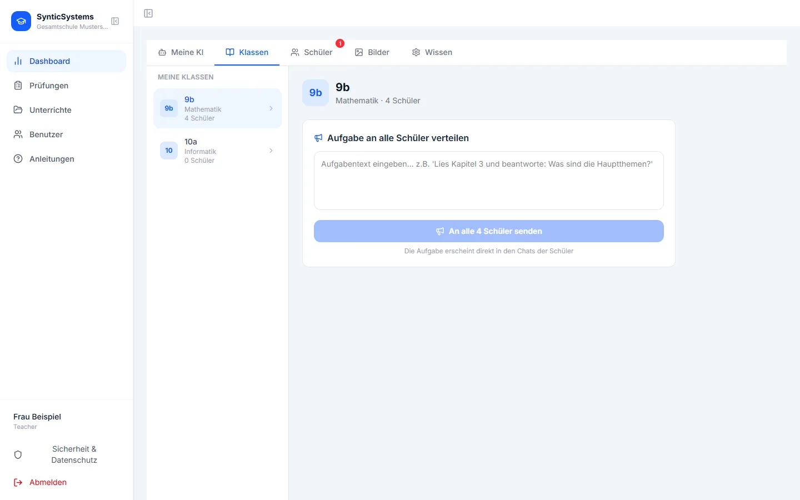Click the Dashboard bar chart icon
This screenshot has height=500, width=800.
click(18, 61)
